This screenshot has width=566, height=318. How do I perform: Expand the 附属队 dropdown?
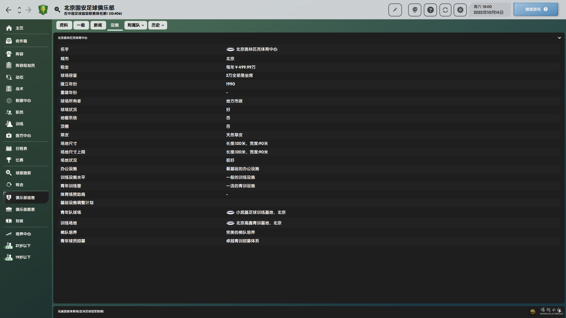click(136, 25)
